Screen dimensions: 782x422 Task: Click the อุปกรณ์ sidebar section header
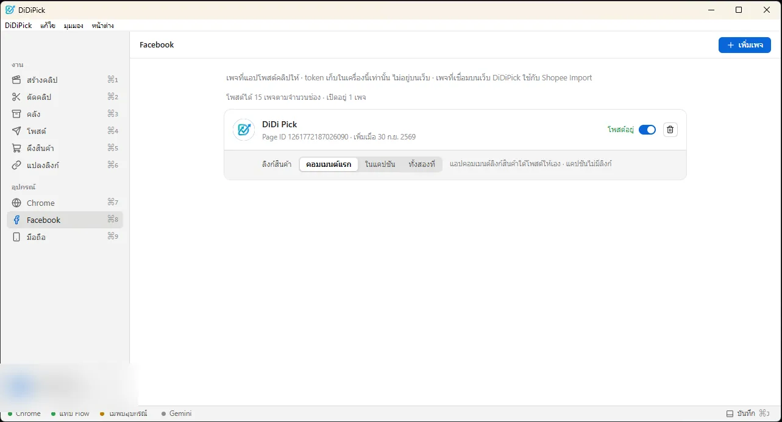(23, 187)
